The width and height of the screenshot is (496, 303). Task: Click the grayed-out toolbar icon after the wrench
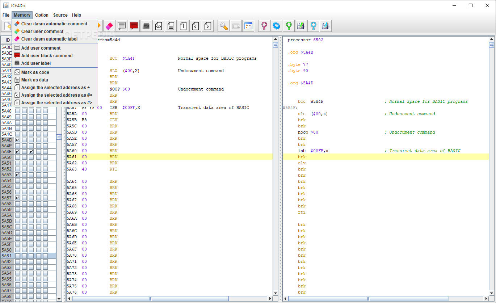click(236, 26)
